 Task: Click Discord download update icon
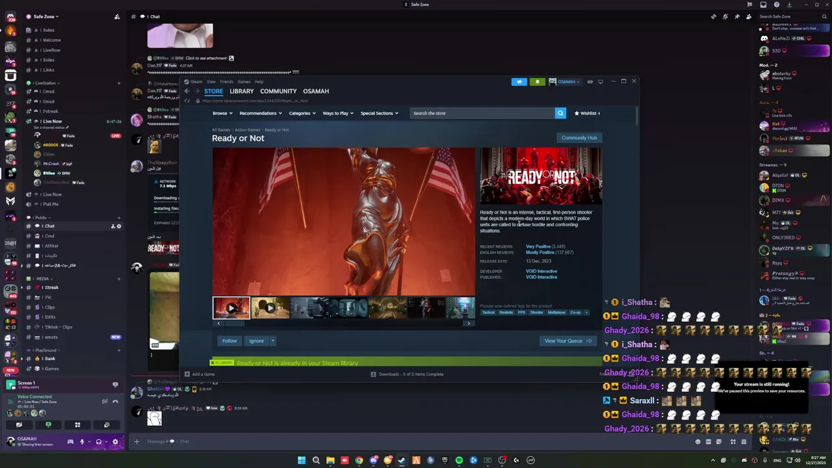[788, 5]
